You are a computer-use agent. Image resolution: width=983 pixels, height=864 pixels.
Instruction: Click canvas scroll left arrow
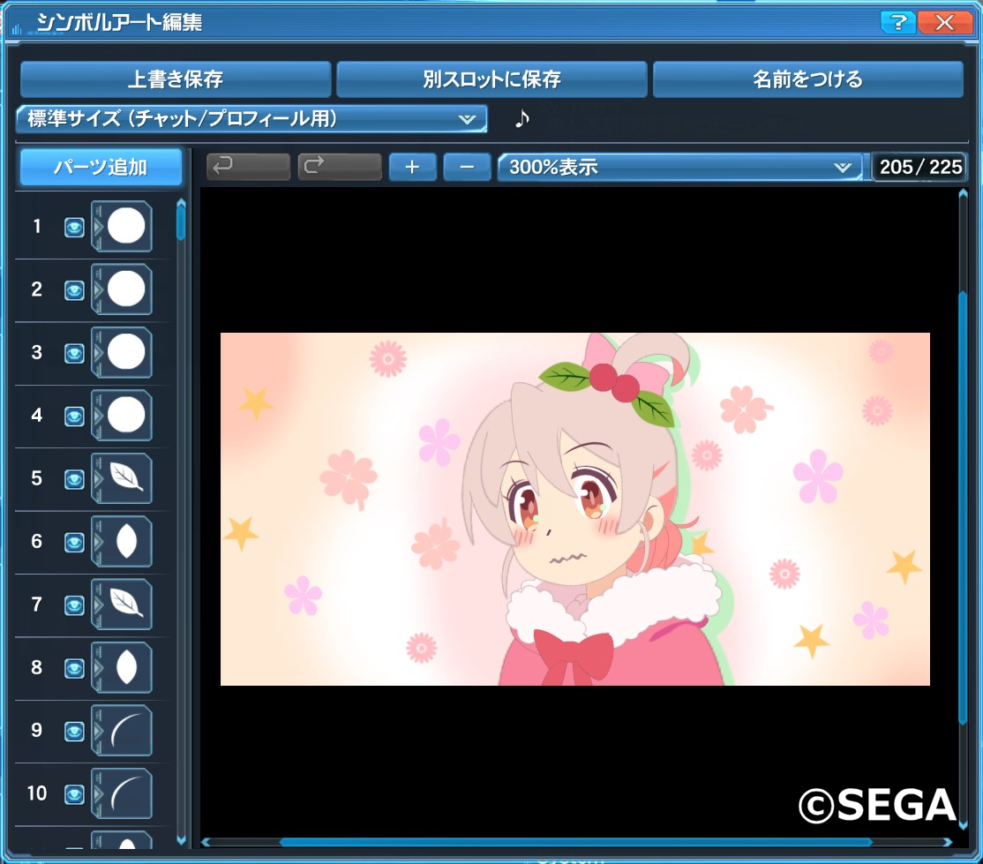206,842
